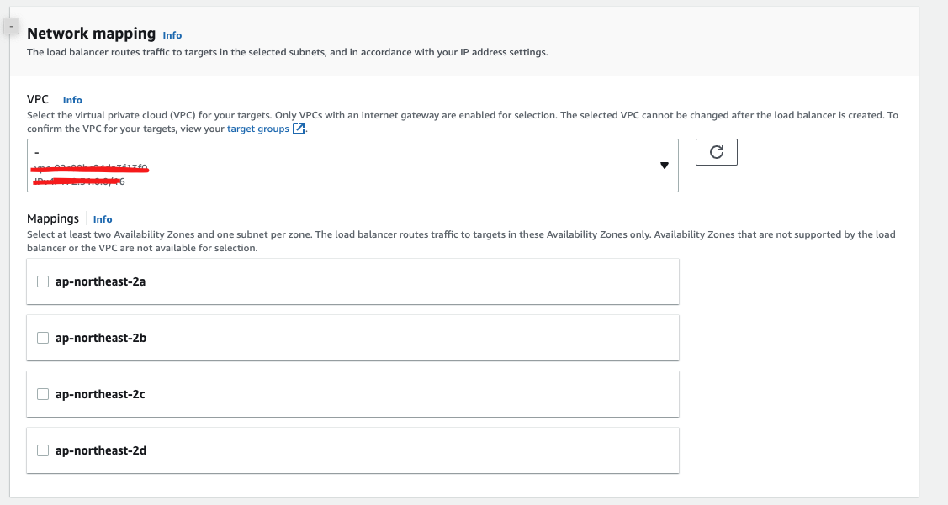948x505 pixels.
Task: Select the ap-northeast-2d zone checkbox
Action: point(43,450)
